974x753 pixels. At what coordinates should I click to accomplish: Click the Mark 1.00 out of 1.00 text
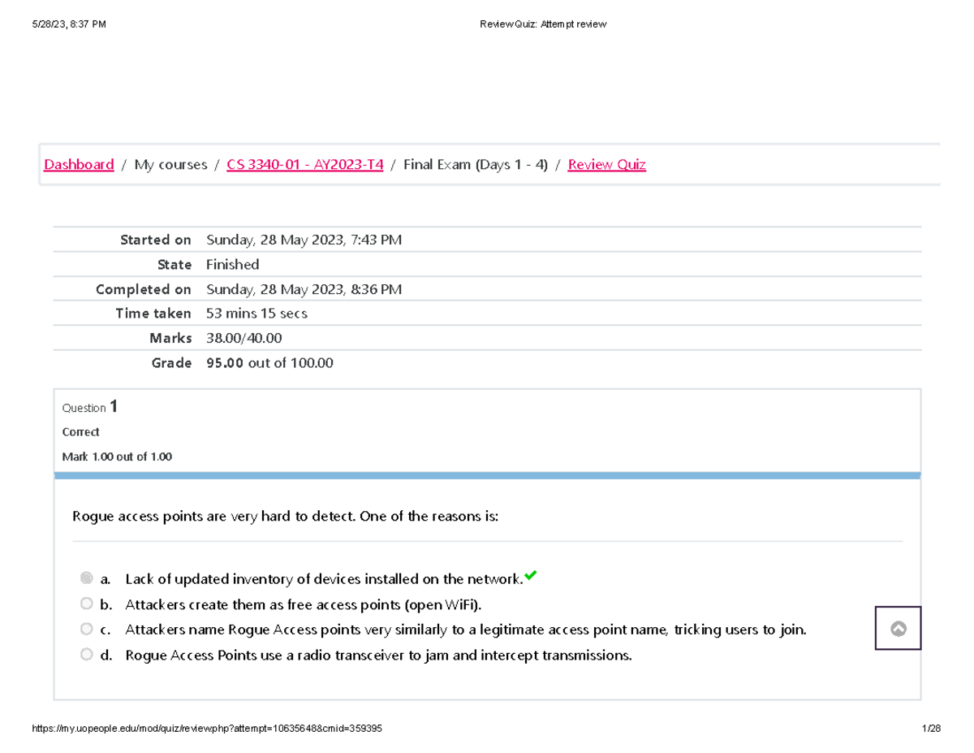coord(117,456)
